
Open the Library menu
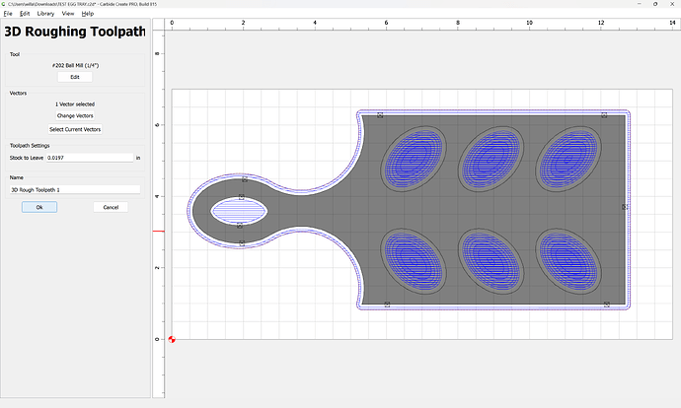coord(45,14)
